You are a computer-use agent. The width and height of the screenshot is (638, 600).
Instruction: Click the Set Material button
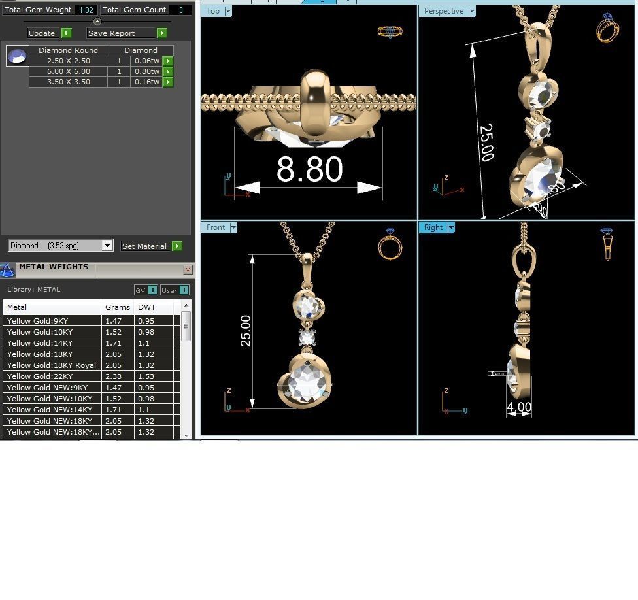tap(144, 246)
